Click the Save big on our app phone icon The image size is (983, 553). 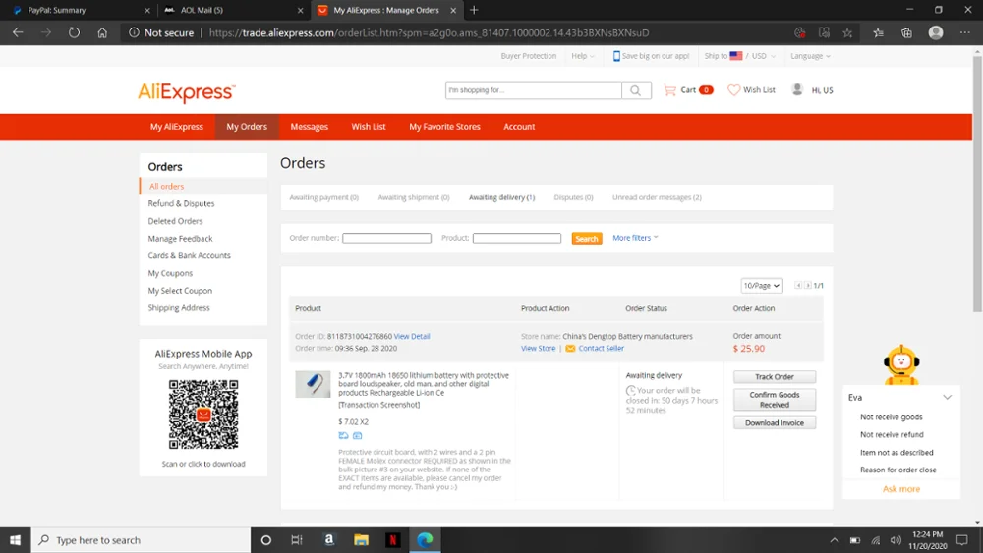[x=616, y=56]
